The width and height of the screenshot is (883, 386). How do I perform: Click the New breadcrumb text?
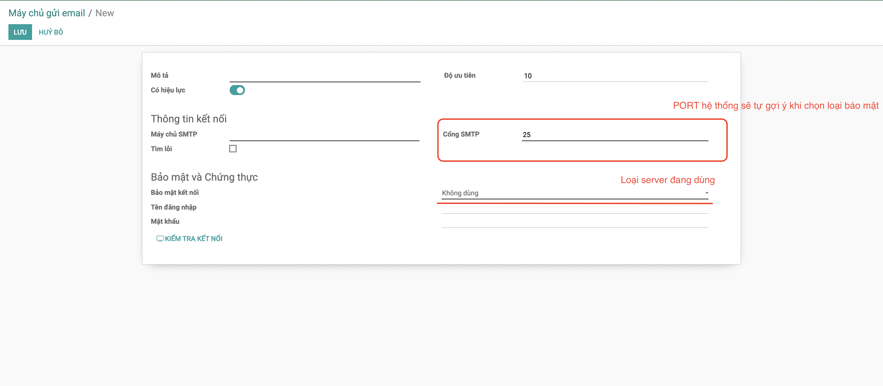point(105,13)
